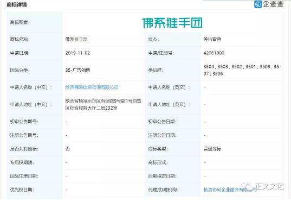Click the 商标形式 label
The height and width of the screenshot is (202, 291).
point(158,162)
